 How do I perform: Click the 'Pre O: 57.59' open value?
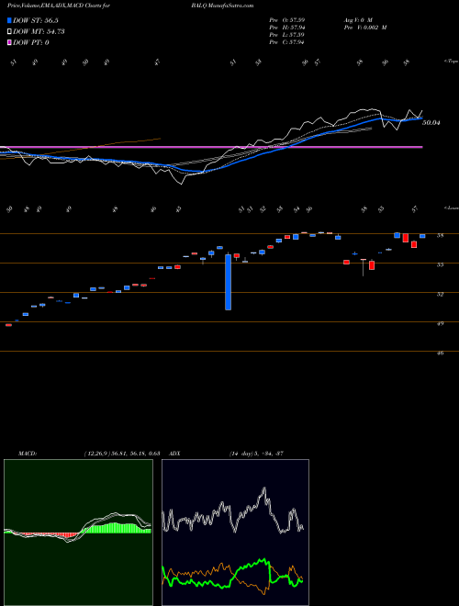tap(286, 19)
